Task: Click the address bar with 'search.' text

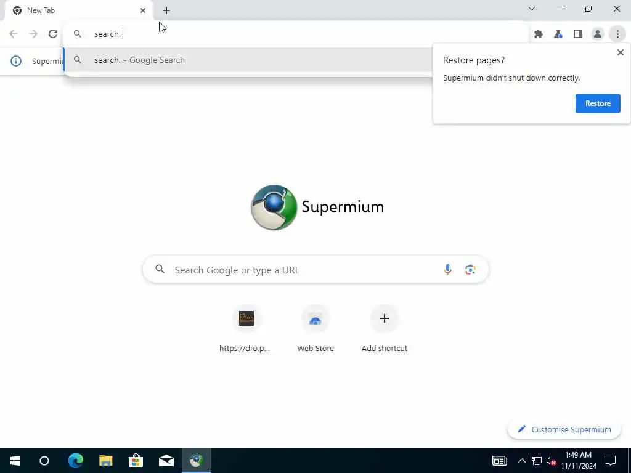Action: click(296, 34)
